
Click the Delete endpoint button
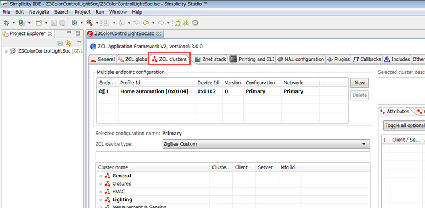[x=360, y=95]
